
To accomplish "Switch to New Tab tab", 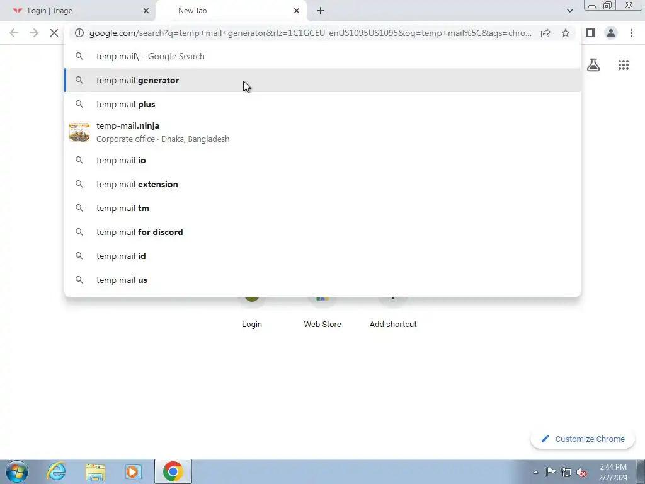I will click(x=231, y=11).
